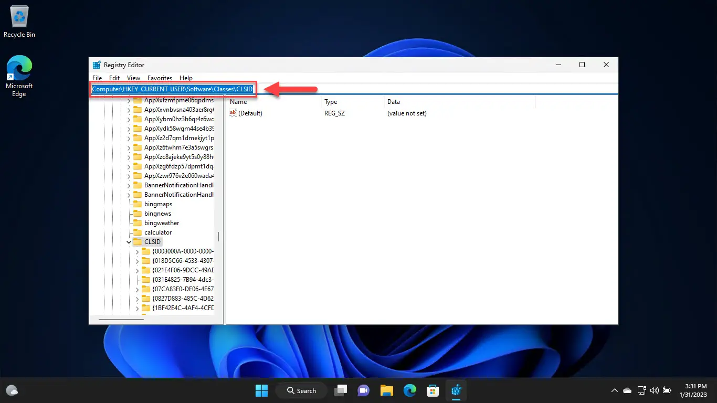The image size is (717, 403).
Task: Expand the AppXxfzmfpme06qpdms key
Action: (129, 100)
